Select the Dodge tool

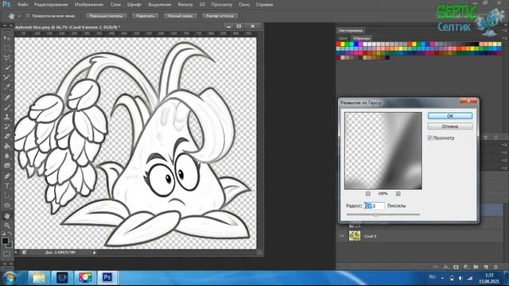coord(7,166)
